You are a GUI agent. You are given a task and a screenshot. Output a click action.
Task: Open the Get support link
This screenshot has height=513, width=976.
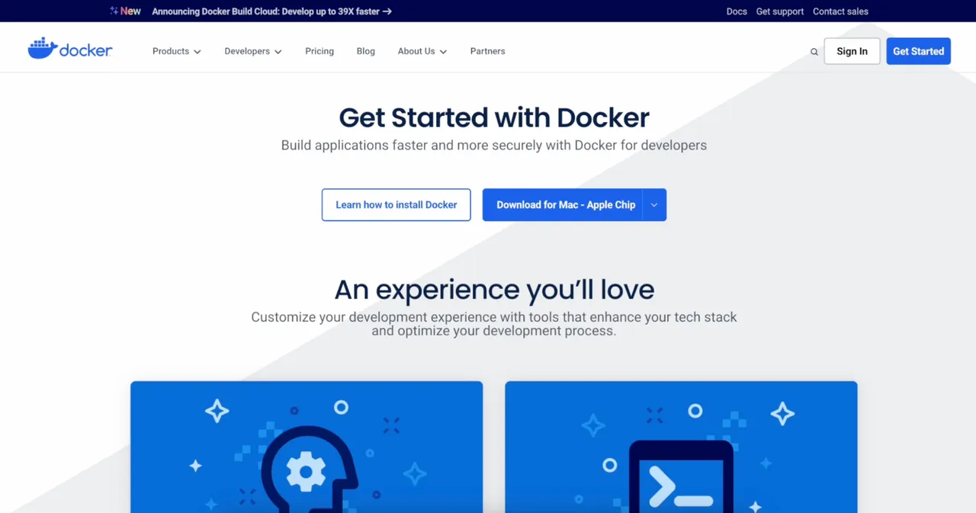click(780, 11)
